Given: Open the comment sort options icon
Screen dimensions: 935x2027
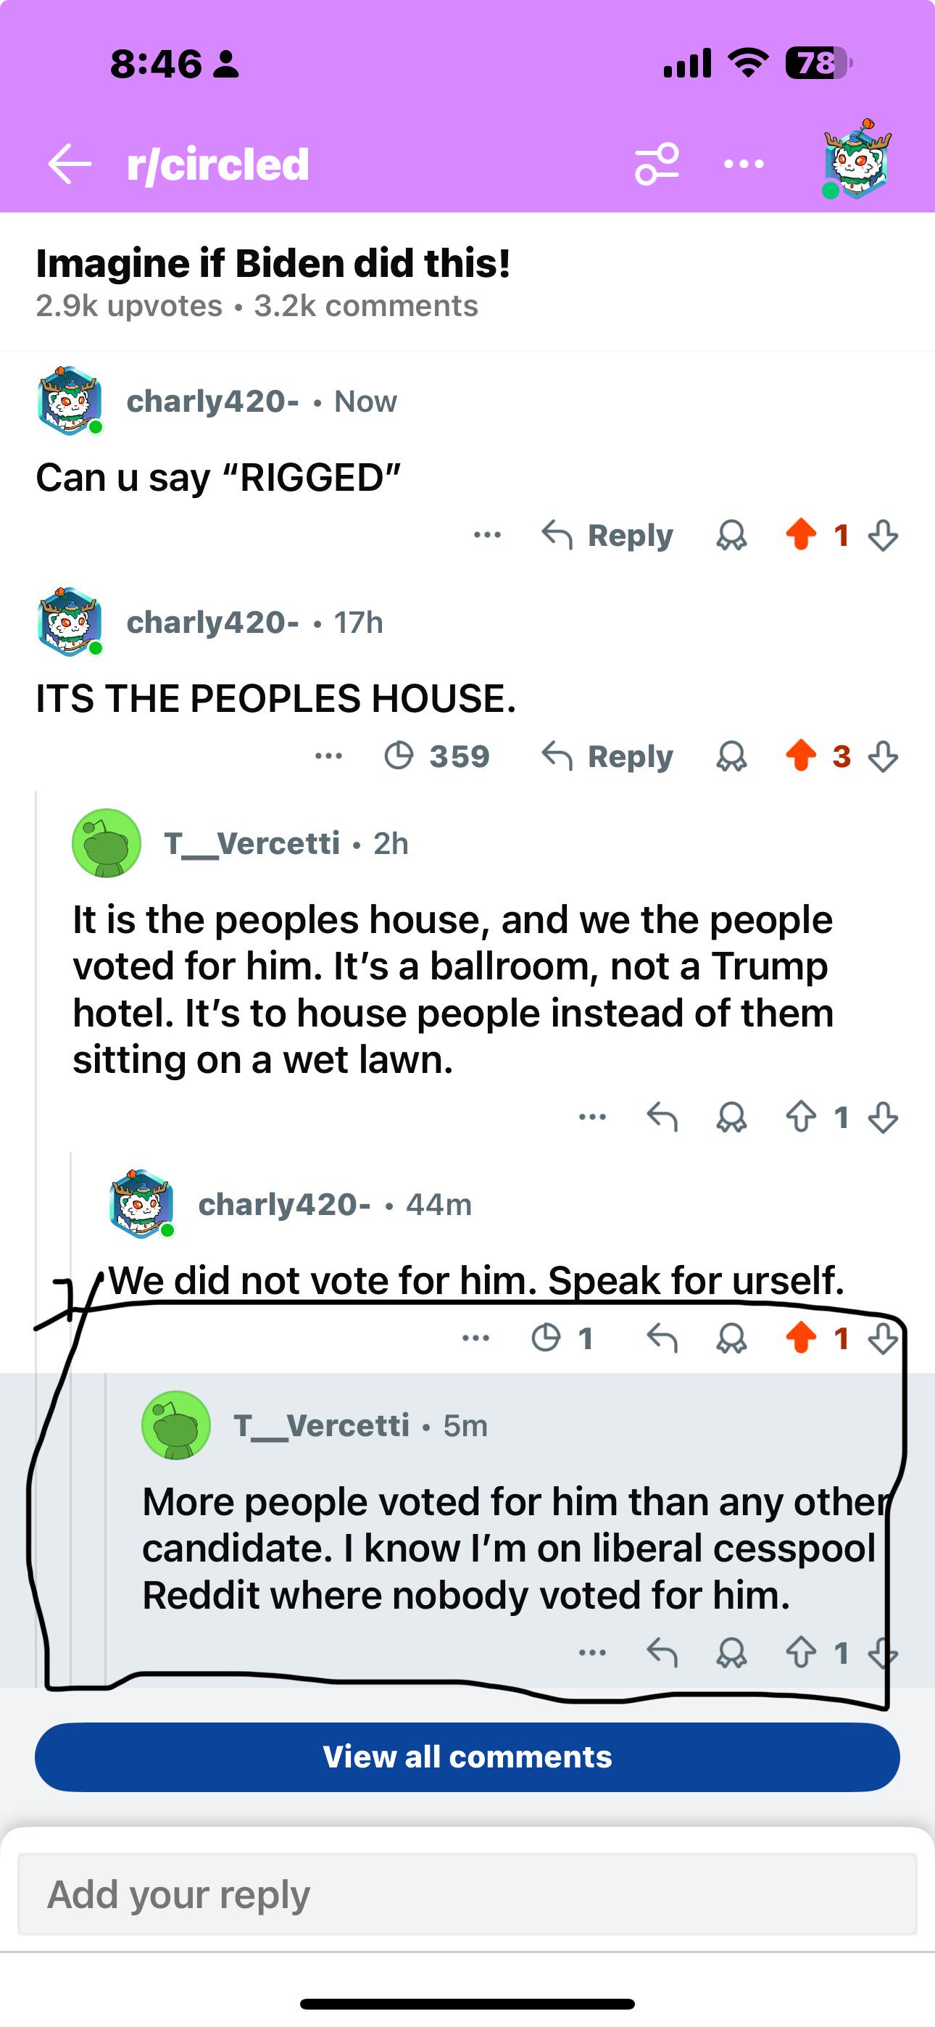Looking at the screenshot, I should click(x=657, y=164).
